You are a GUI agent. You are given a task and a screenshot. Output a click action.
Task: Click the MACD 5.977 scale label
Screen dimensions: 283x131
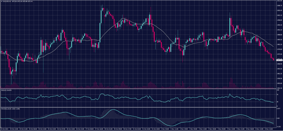pyautogui.click(x=278, y=109)
